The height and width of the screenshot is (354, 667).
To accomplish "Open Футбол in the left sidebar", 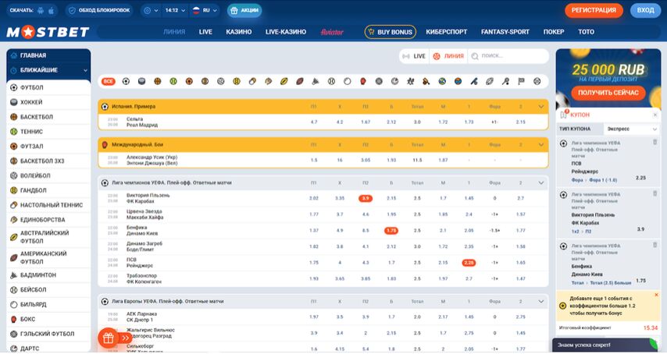I will tap(48, 87).
